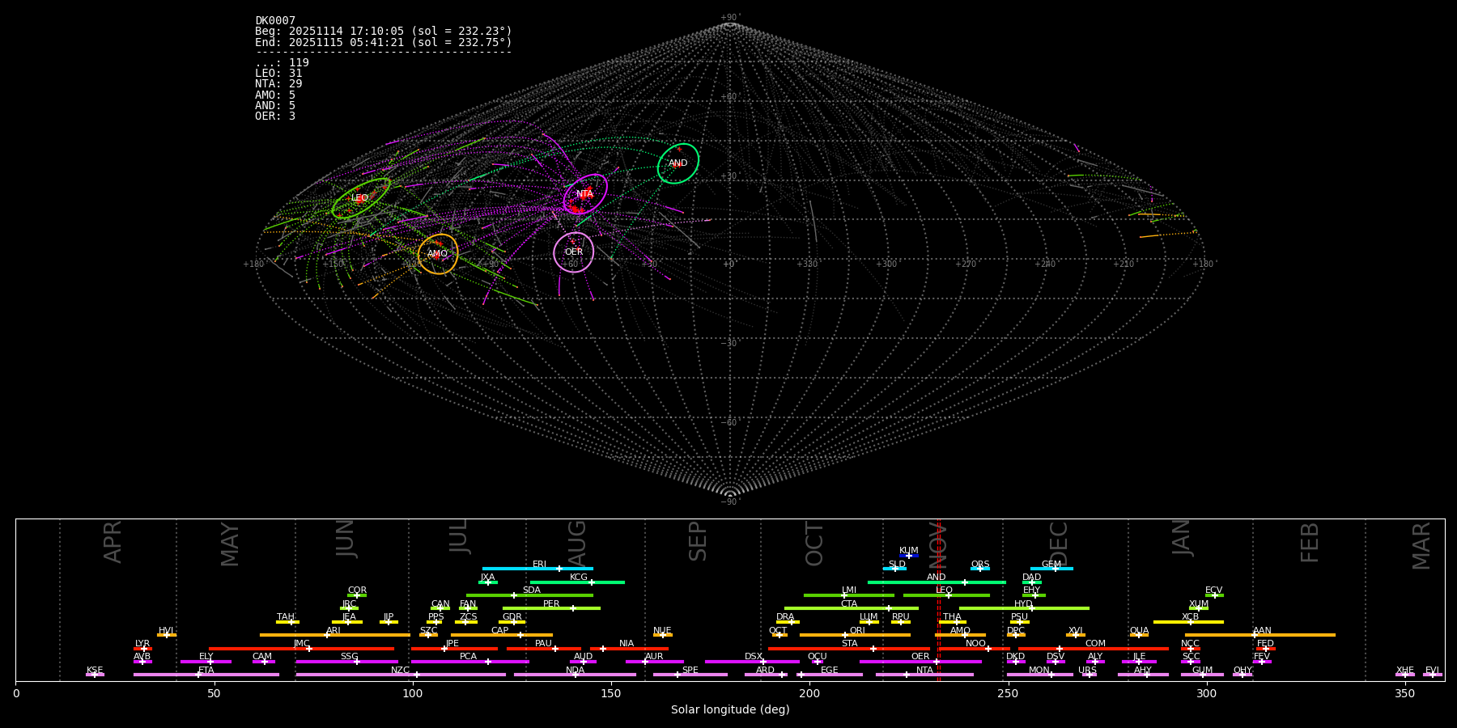Click the NTA radiant ellipse on sky map
Viewport: 1457px width, 728px height.
pos(585,194)
